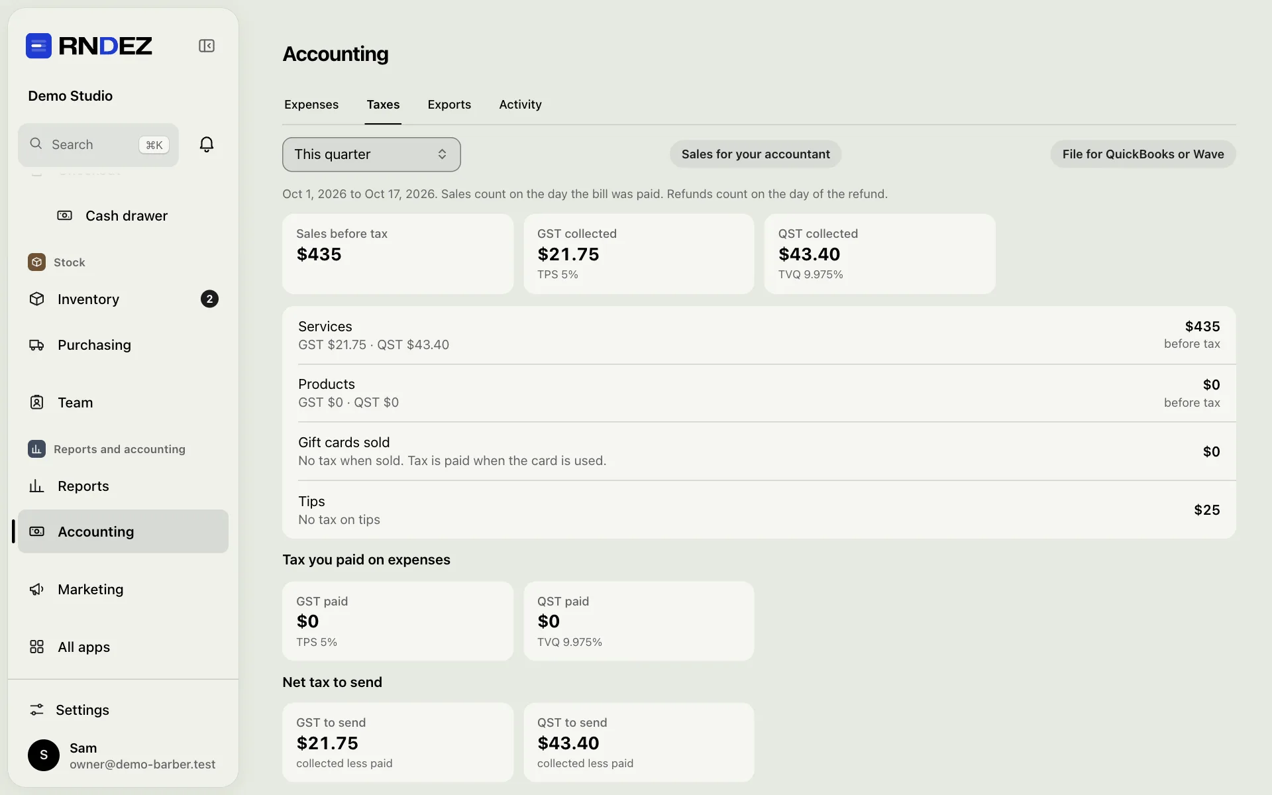
Task: Click Sales for your accountant button
Action: [756, 154]
